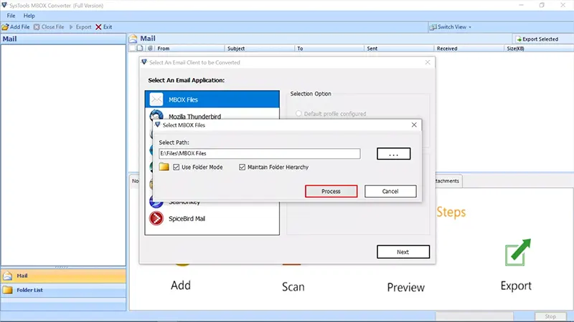This screenshot has height=322, width=574.
Task: Click the Export Selected green arrow icon
Action: pos(519,39)
